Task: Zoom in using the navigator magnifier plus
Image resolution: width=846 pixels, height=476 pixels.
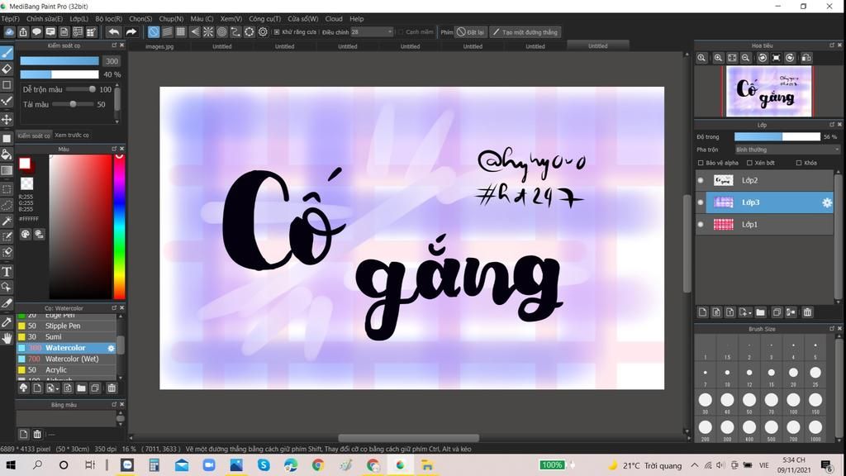Action: [718, 58]
